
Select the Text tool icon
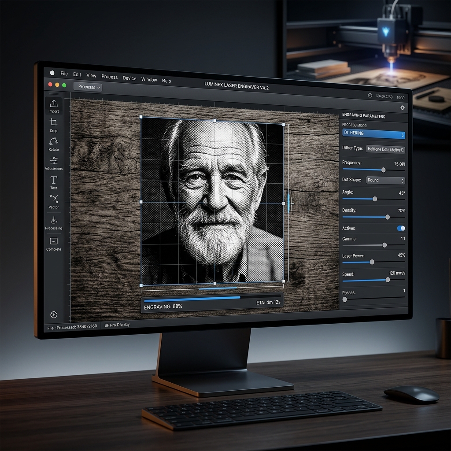tap(53, 180)
